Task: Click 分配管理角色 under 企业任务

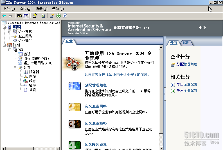Action: point(187,64)
